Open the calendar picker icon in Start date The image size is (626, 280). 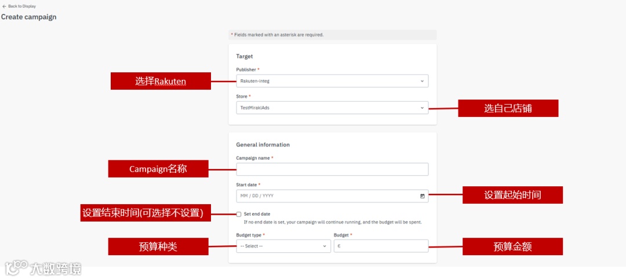coord(422,196)
